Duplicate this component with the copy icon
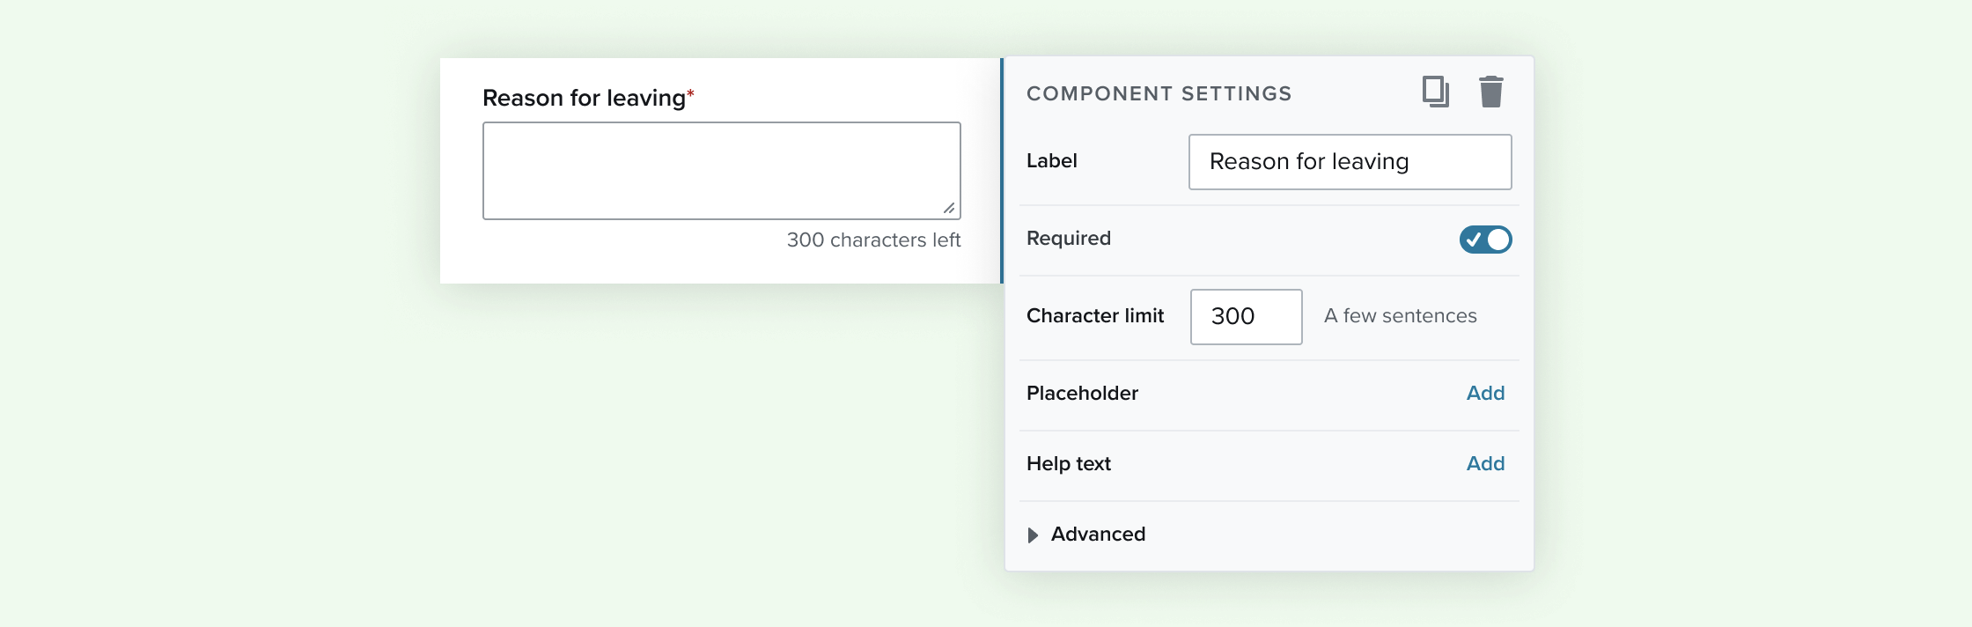Viewport: 1972px width, 627px height. pos(1436,92)
